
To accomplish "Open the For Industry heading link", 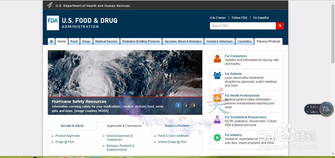I will pos(233,135).
